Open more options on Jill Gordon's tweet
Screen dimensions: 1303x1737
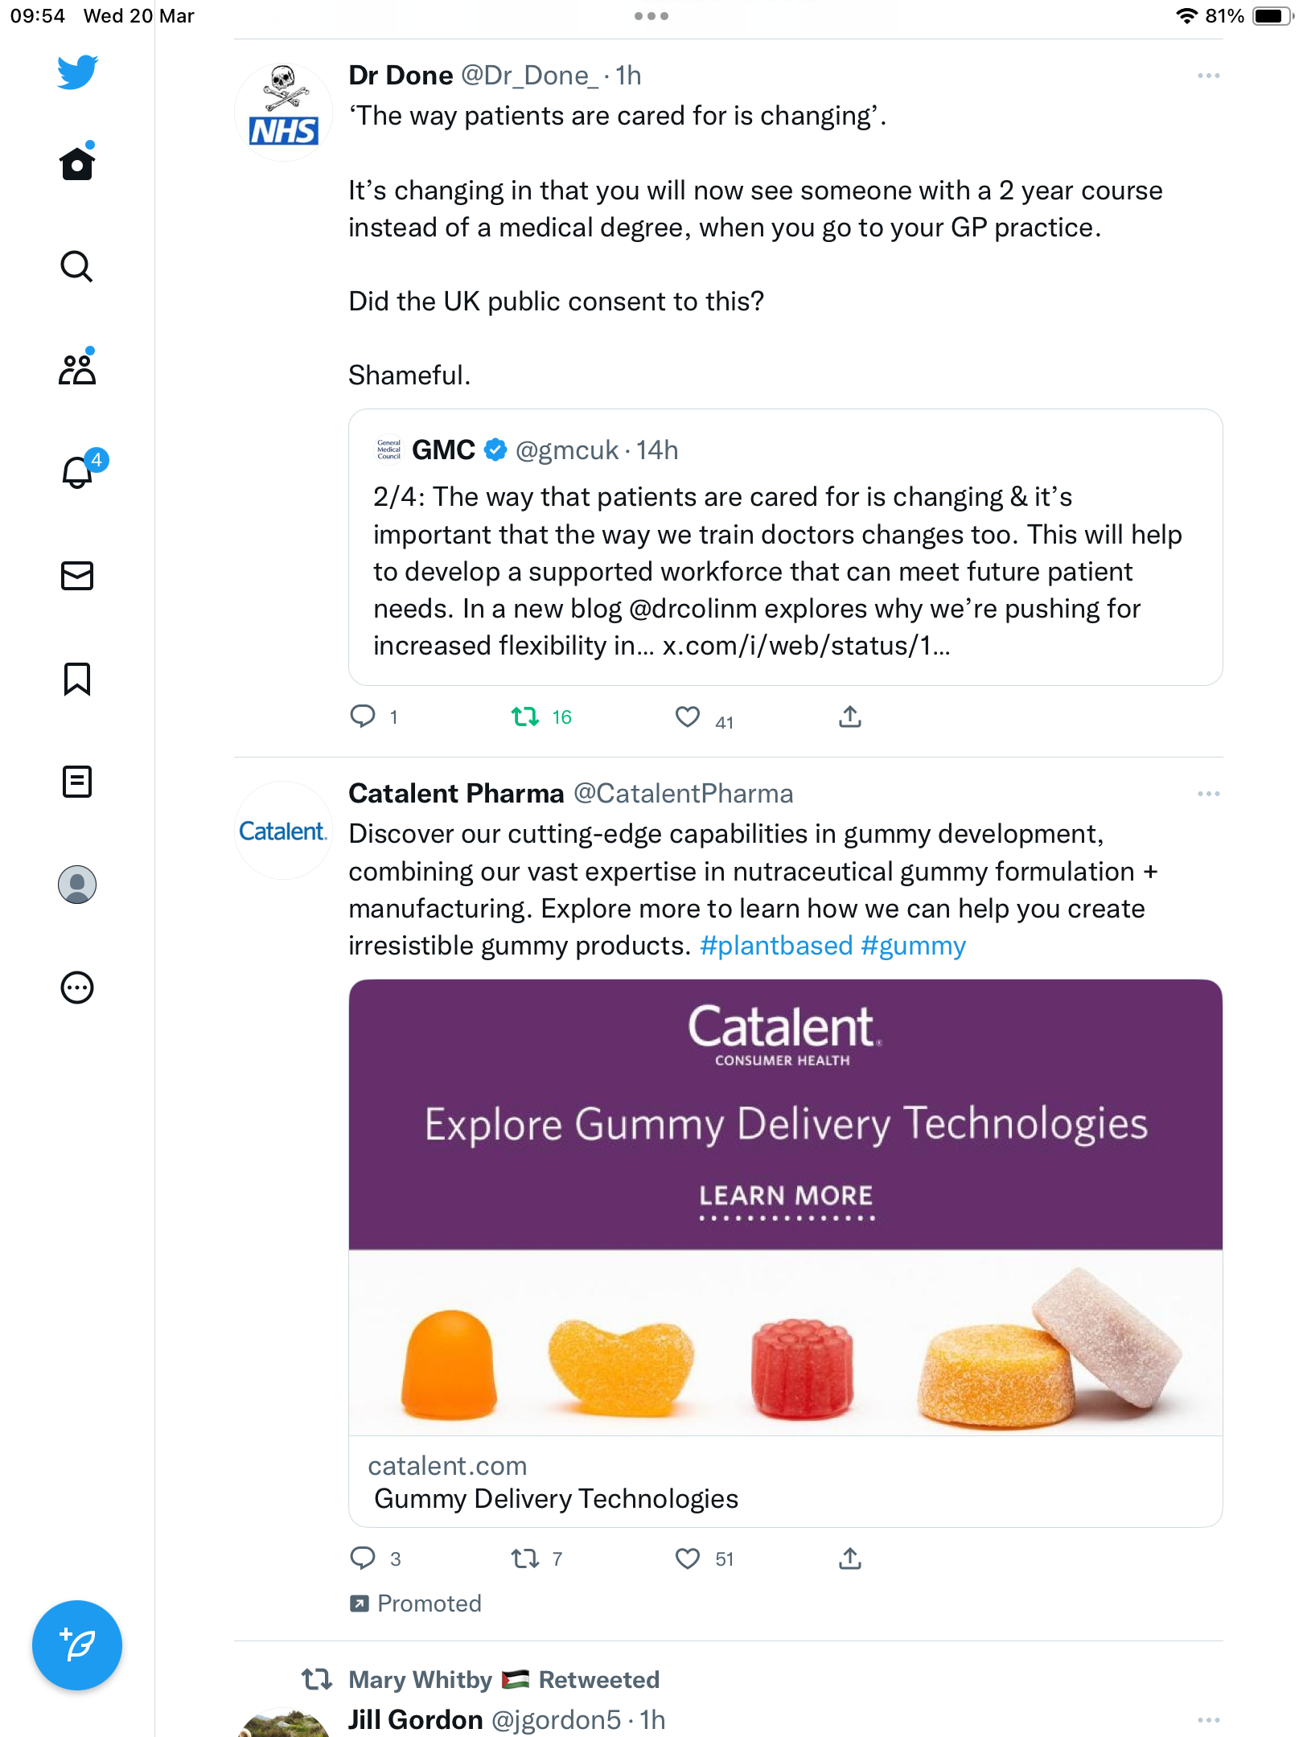(x=1208, y=1720)
